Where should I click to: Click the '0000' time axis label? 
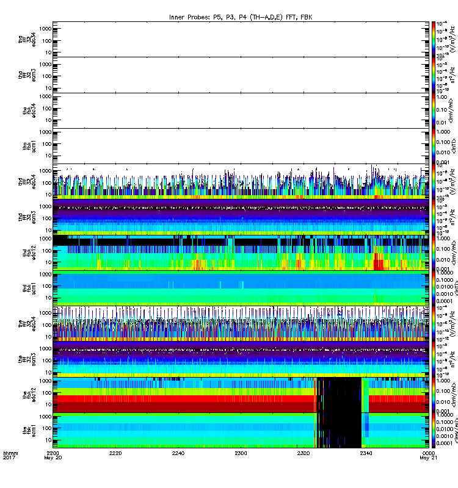coord(429,453)
